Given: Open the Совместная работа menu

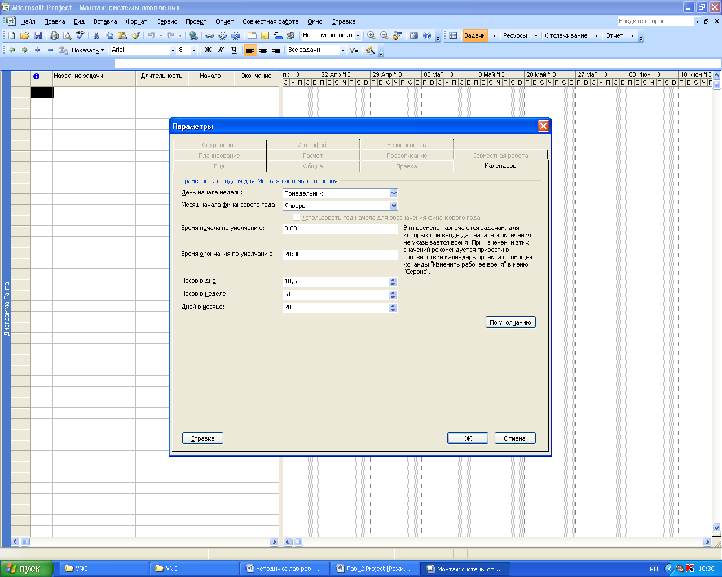Looking at the screenshot, I should click(271, 21).
